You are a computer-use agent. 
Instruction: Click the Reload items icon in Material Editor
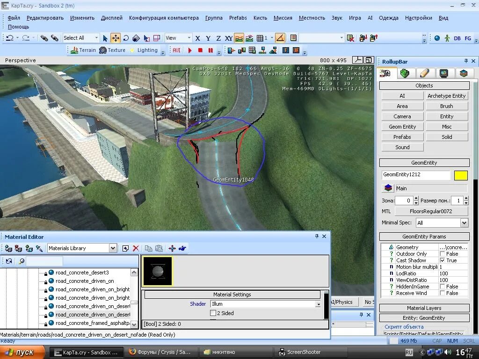(x=9, y=261)
